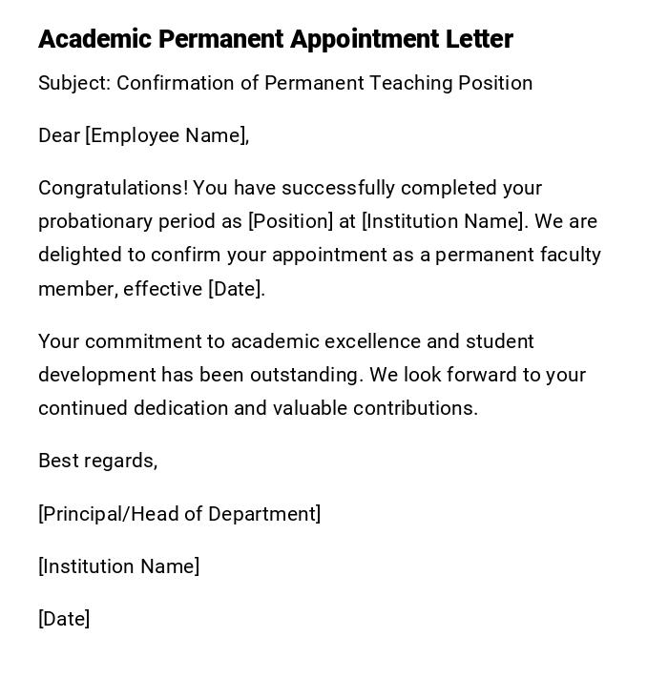Click the Academic Permanent Appointment Letter title
The image size is (668, 678).
point(275,39)
